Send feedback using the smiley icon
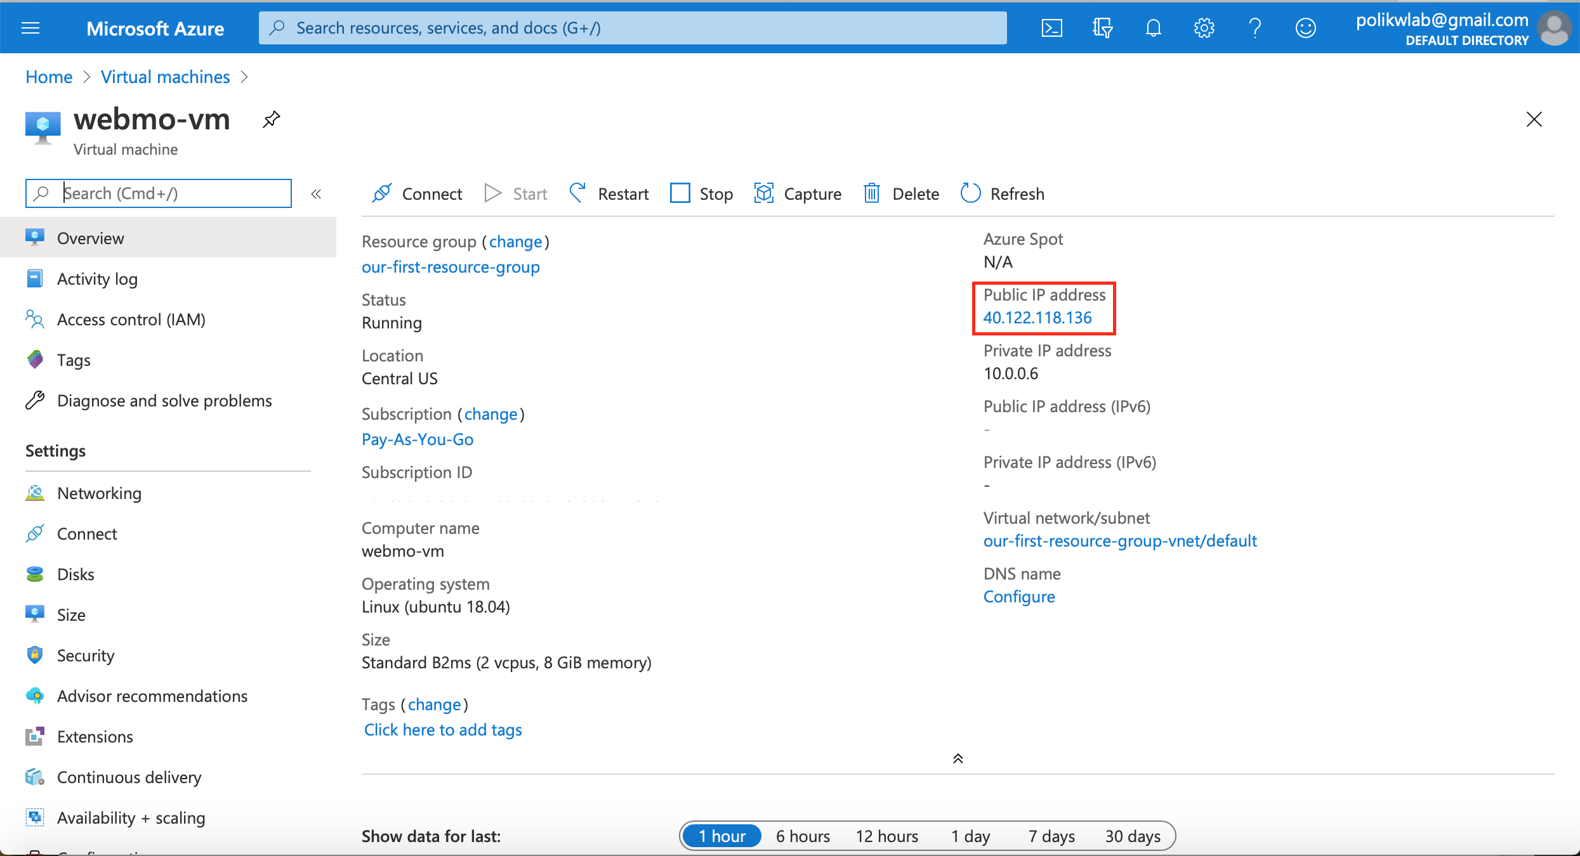 coord(1305,28)
